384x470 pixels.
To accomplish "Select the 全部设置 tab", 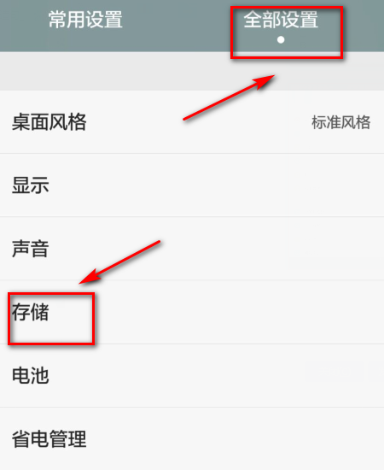I will pyautogui.click(x=281, y=20).
